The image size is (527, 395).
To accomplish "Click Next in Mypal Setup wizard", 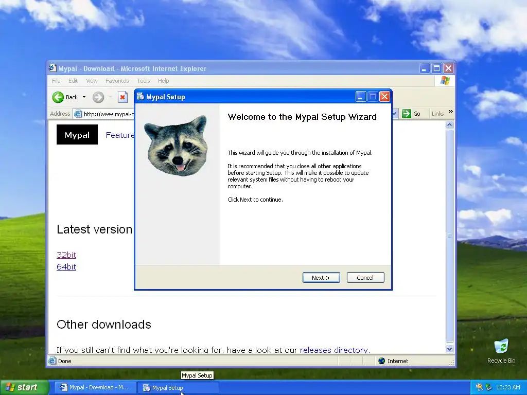I will coord(321,277).
